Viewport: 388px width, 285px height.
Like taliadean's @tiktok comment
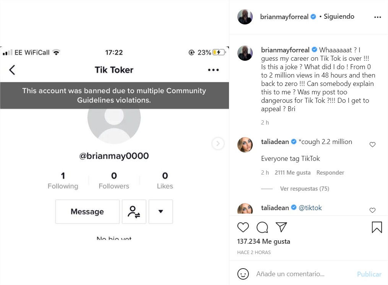coord(373,210)
